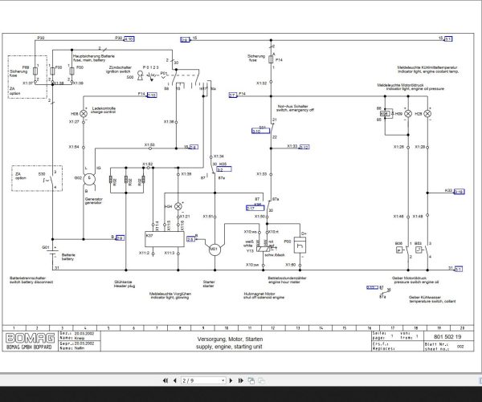Click the 'Hauptsicherung Batterie' label
Screen dimensions: 482x402
click(x=94, y=58)
